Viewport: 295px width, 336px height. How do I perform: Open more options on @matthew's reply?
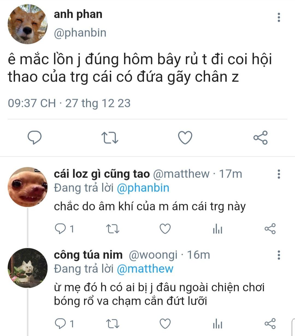(279, 174)
